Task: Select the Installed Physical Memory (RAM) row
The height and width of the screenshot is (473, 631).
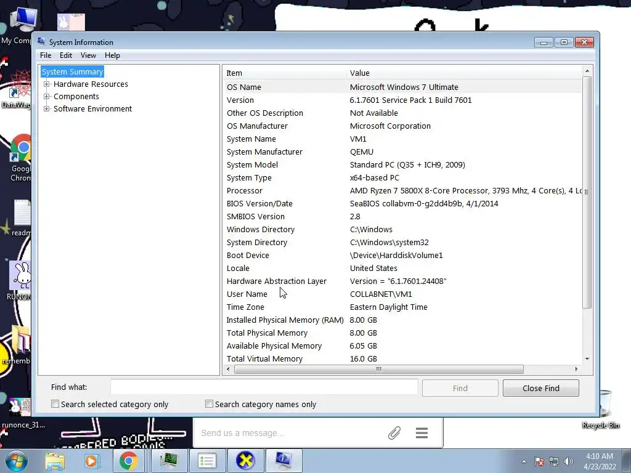Action: click(402, 320)
